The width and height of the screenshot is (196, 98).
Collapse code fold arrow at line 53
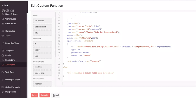point(62,44)
